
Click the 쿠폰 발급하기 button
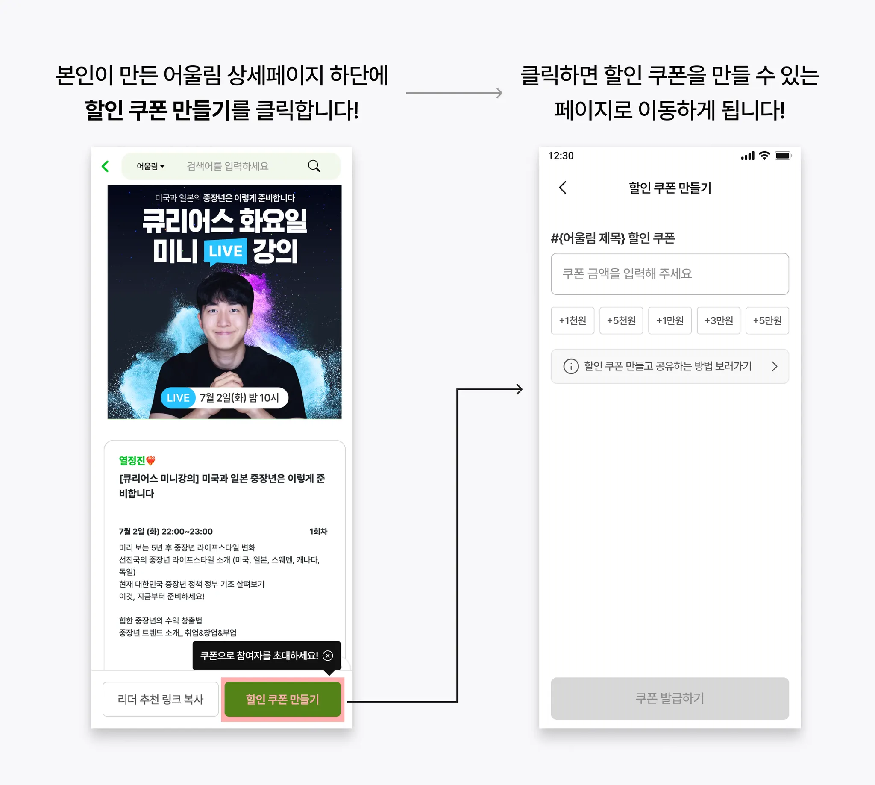pyautogui.click(x=670, y=698)
